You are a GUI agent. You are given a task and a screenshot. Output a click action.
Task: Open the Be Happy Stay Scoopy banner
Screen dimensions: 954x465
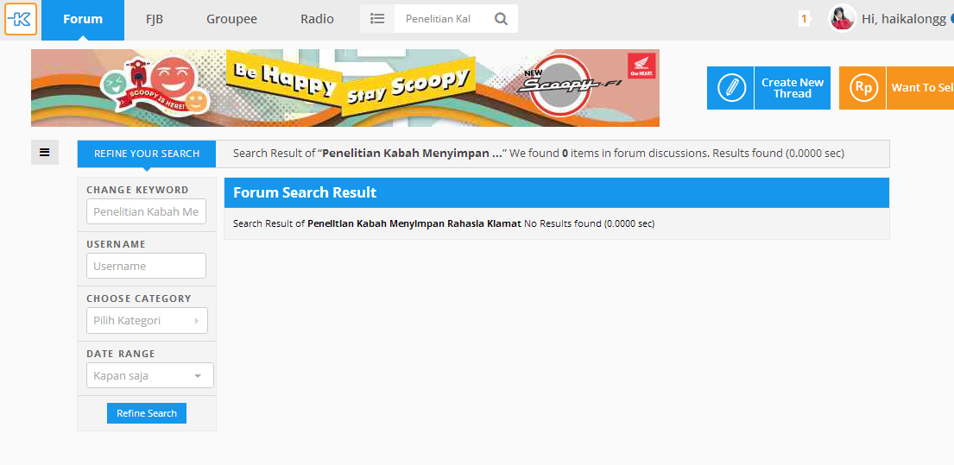click(x=345, y=88)
